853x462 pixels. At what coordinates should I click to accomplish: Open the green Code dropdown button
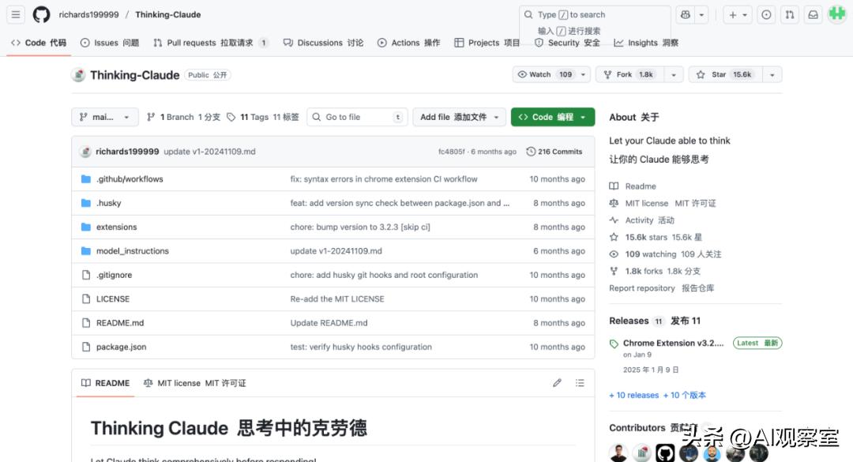(552, 117)
